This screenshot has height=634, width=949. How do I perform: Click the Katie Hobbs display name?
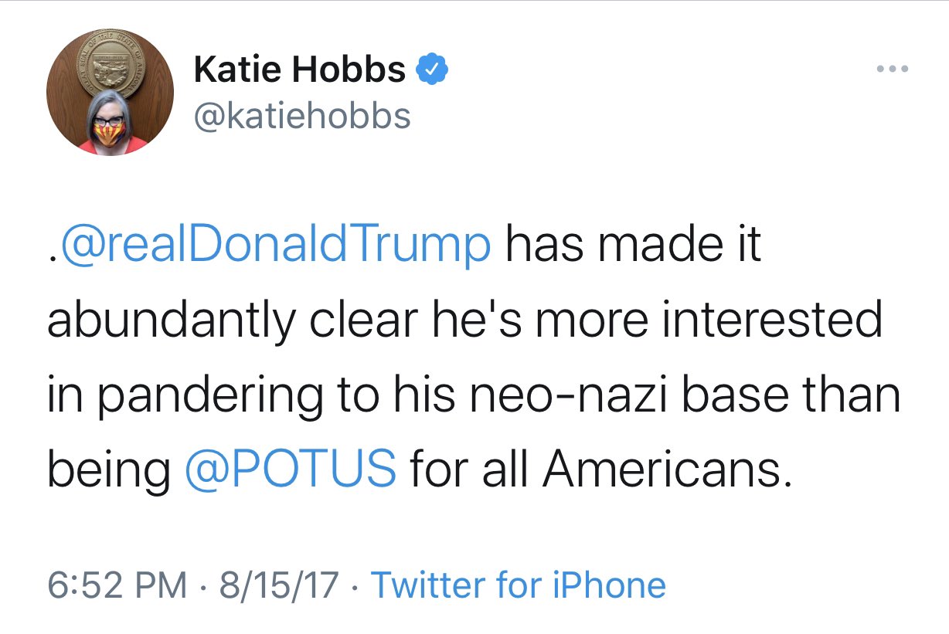tap(300, 71)
